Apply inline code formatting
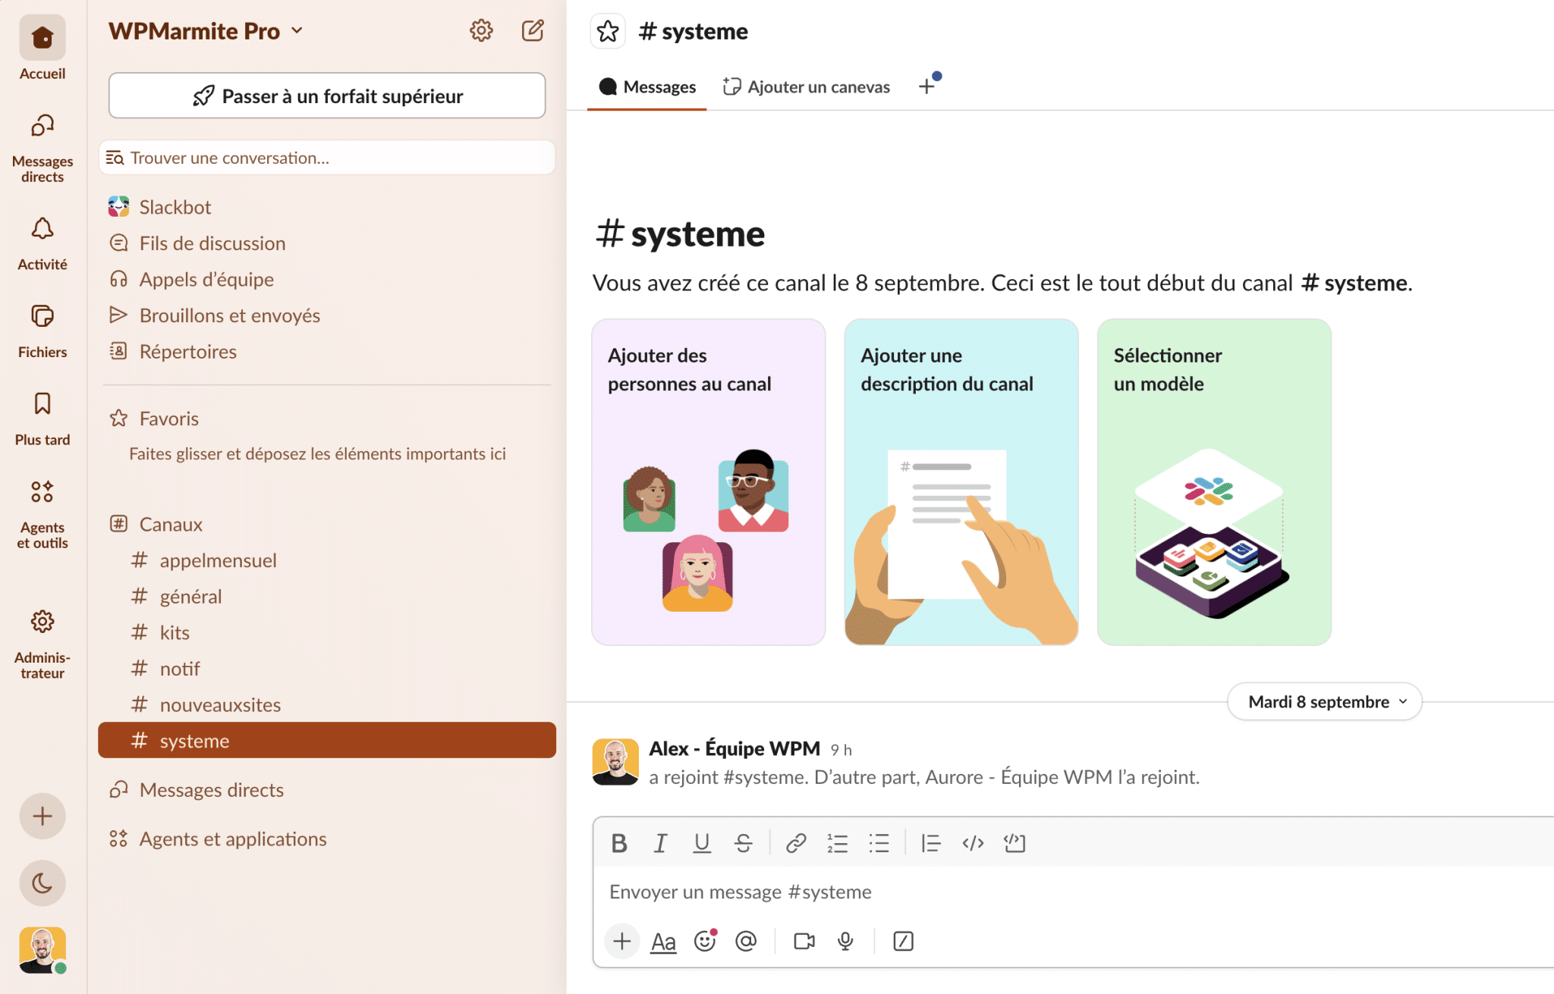 (973, 843)
